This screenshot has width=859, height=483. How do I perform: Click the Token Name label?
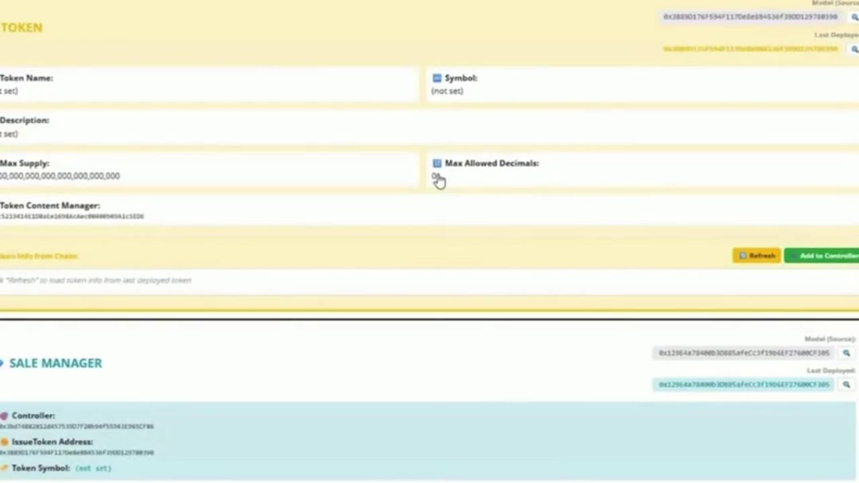[x=26, y=78]
